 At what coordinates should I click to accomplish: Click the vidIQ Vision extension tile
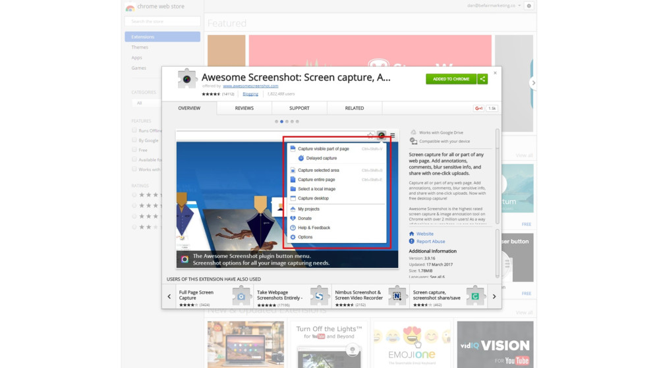495,344
